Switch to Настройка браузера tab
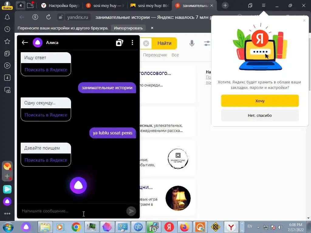 tap(60, 5)
